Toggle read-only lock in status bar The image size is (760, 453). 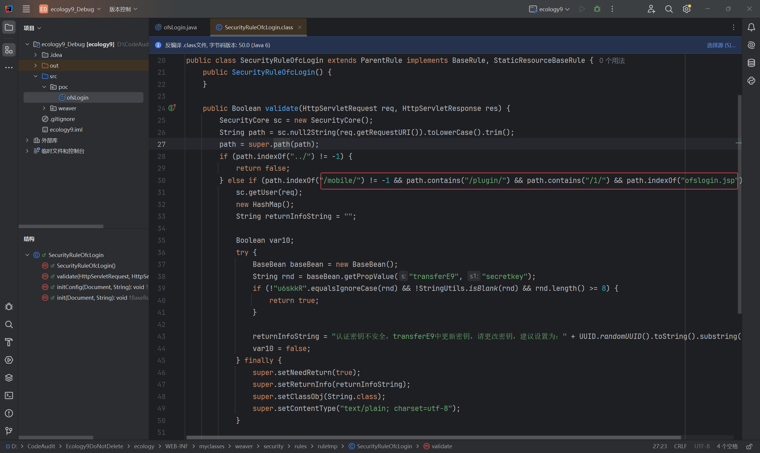(x=749, y=446)
